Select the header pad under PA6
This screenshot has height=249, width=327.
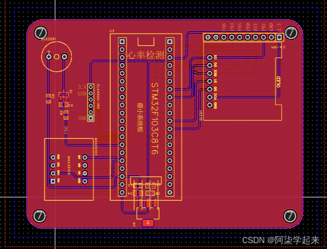(x=224, y=37)
